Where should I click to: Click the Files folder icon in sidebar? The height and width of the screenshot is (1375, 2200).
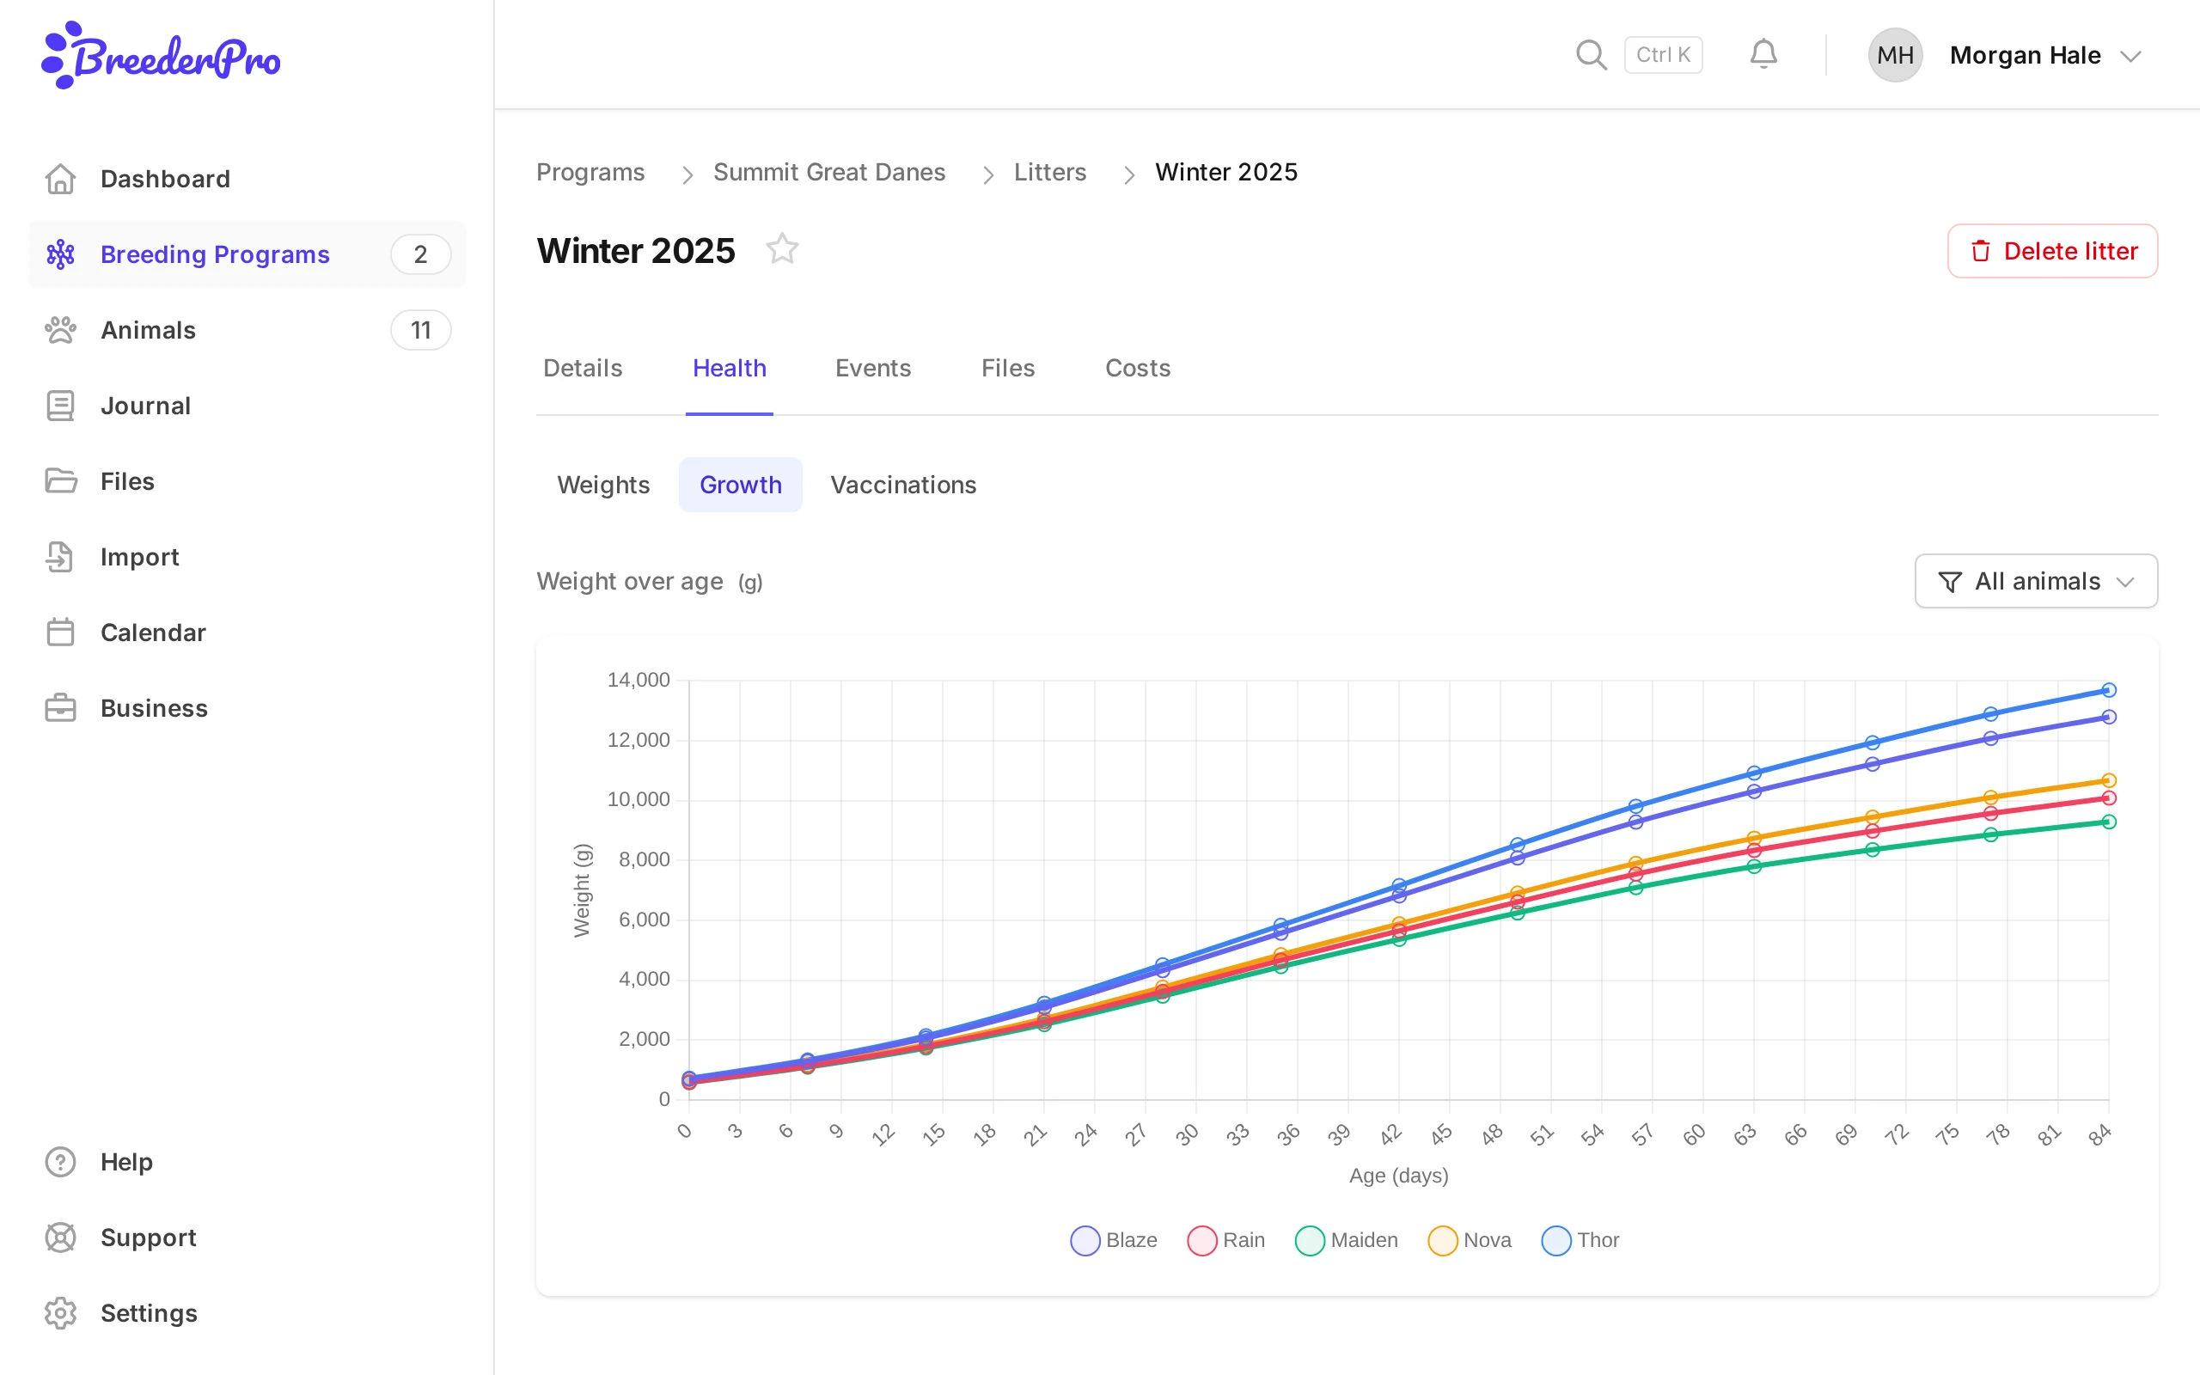click(x=61, y=481)
